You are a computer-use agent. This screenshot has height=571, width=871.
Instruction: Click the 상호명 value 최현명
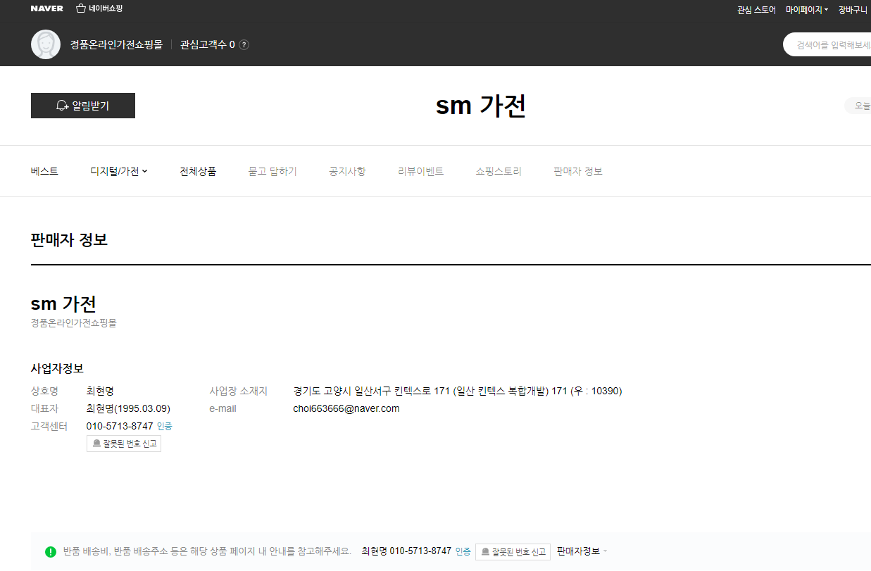click(100, 391)
